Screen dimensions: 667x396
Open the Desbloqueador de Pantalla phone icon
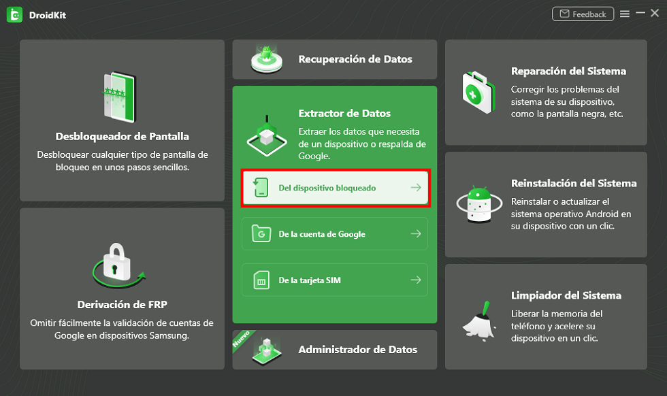[x=120, y=97]
